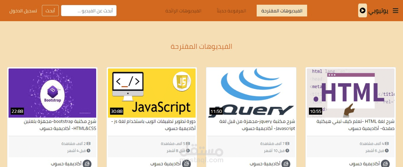The height and width of the screenshot is (167, 403).
Task: Click clock icon beside قبل 8 أشهر
Action: 188,151
